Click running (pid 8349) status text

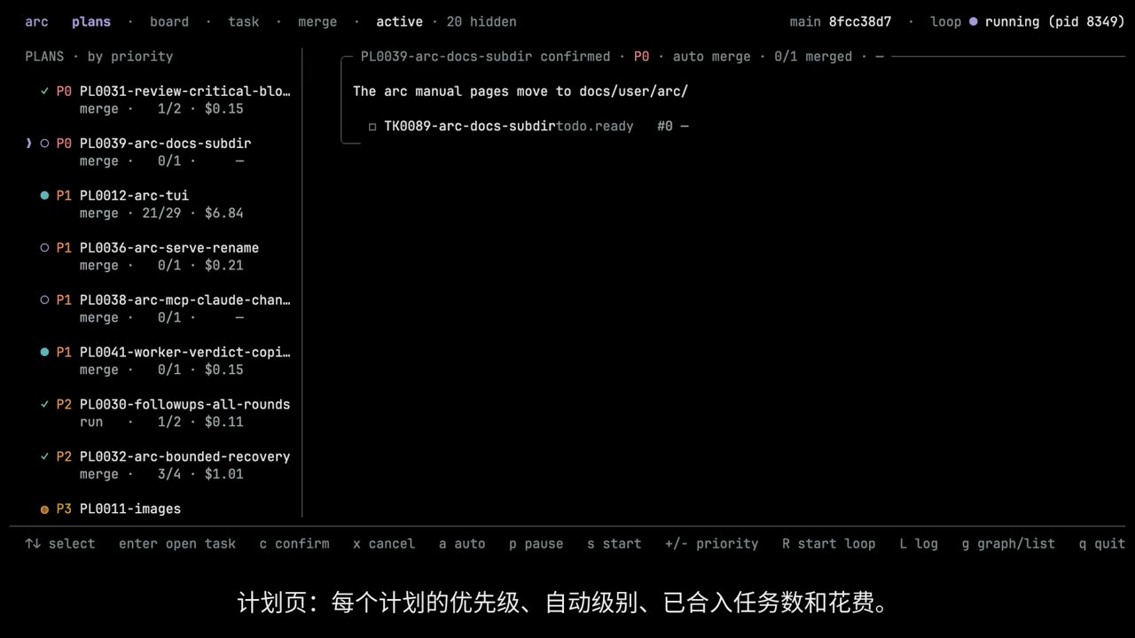click(1055, 21)
